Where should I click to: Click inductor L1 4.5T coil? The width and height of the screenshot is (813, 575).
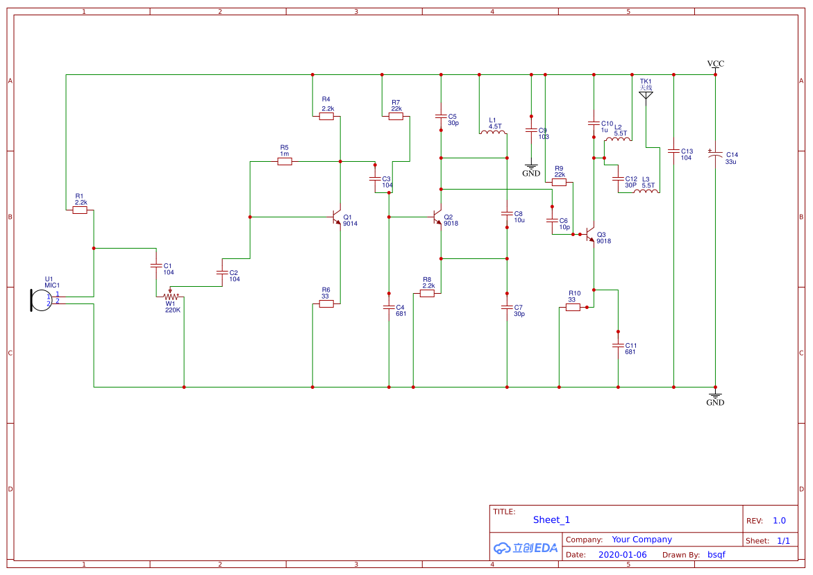(493, 132)
